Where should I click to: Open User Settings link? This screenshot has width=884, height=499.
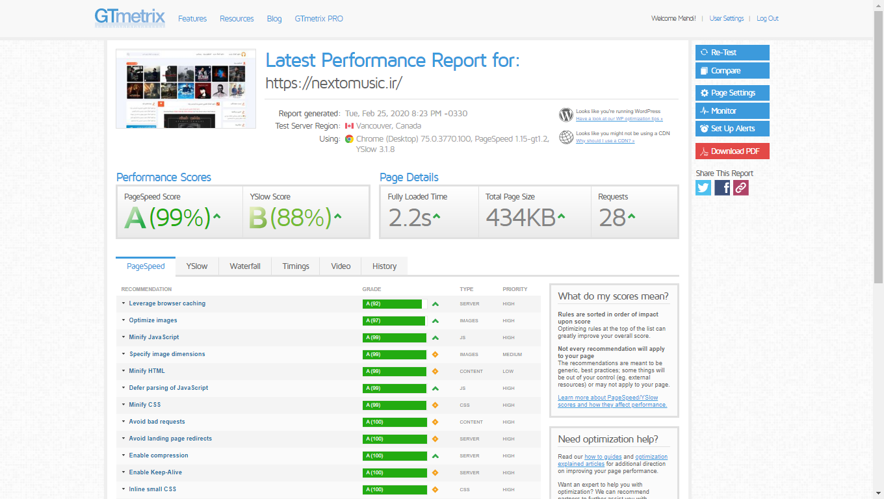[x=727, y=19]
